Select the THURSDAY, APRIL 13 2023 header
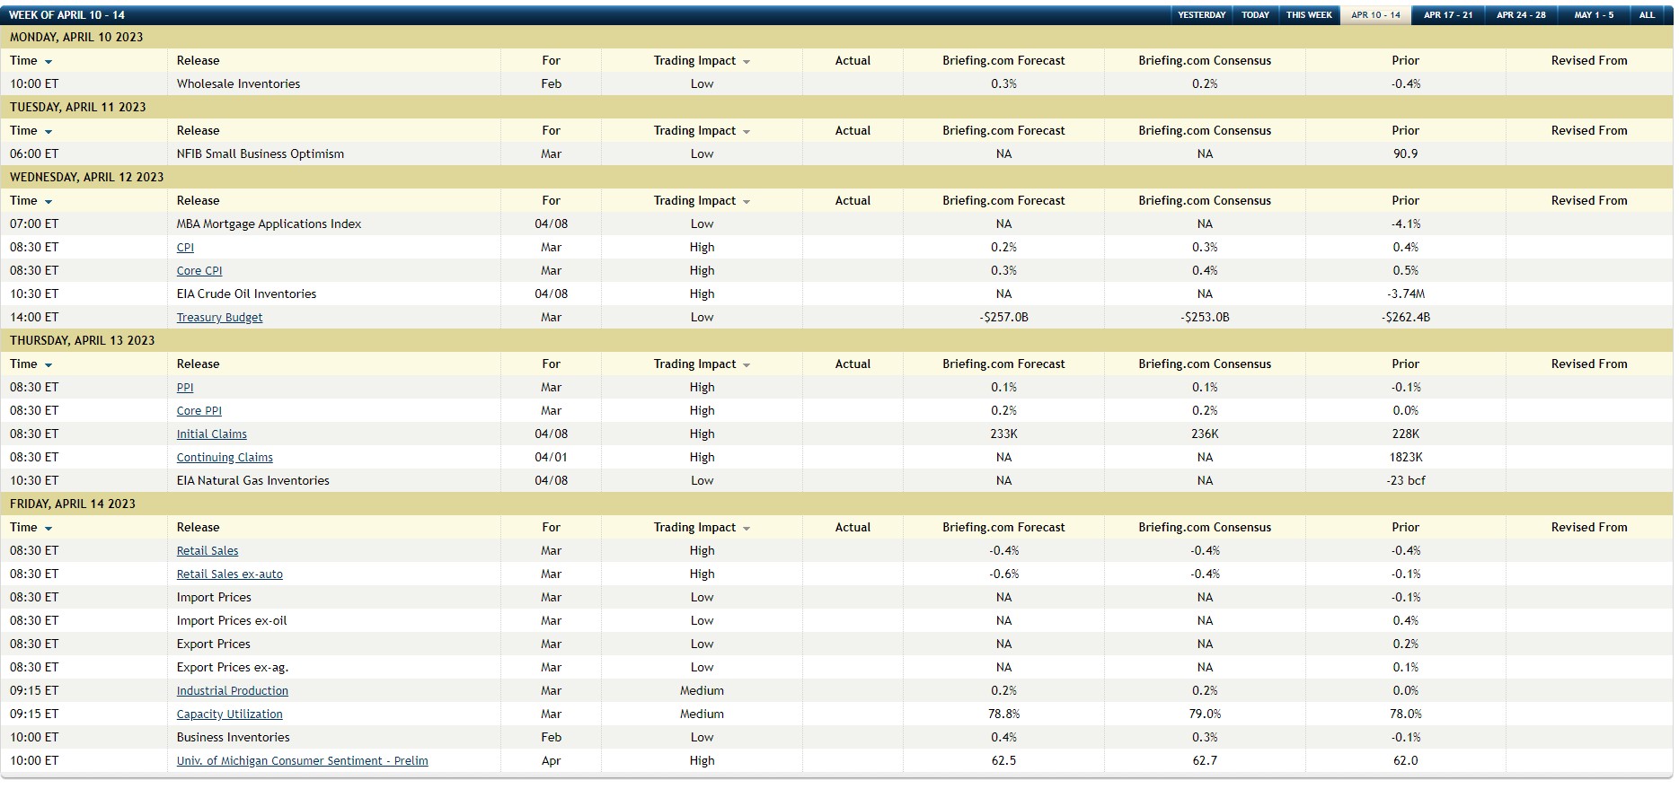 point(83,340)
